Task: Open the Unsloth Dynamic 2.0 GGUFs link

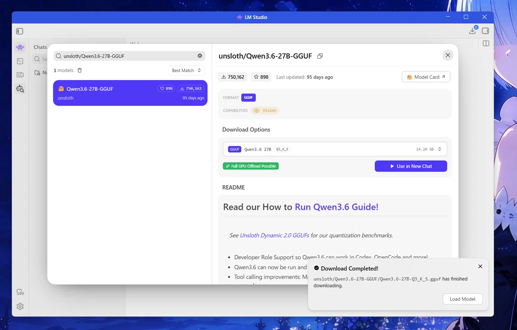Action: [274, 235]
